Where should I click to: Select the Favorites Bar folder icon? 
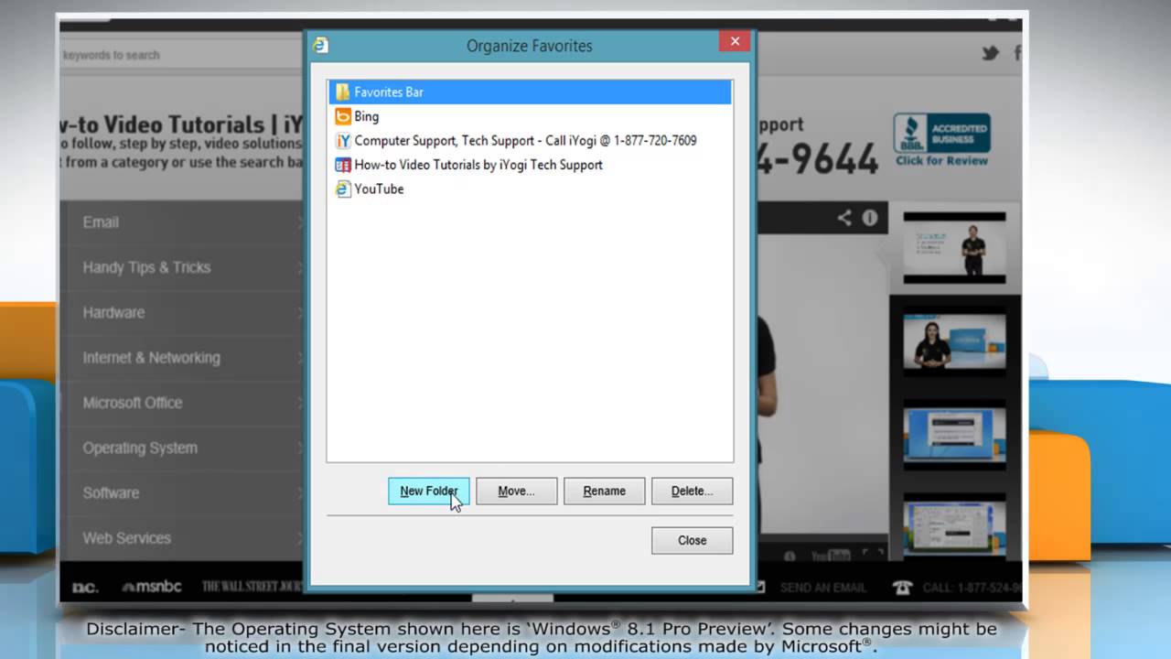click(x=343, y=92)
